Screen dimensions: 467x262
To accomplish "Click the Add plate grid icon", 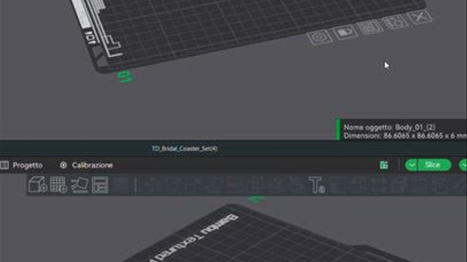I will pyautogui.click(x=59, y=184).
